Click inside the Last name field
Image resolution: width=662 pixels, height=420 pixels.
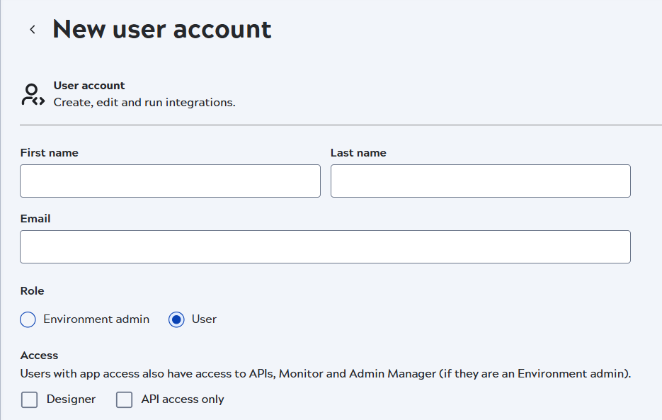pyautogui.click(x=480, y=181)
